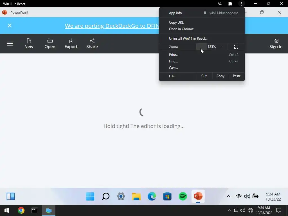
Task: Open the Win11 Start menu icon
Action: tap(90, 196)
